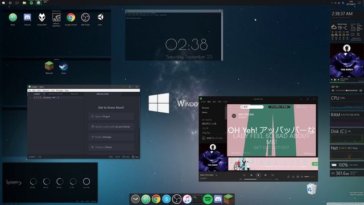
Task: Click the 19°C weather widget
Action: (347, 32)
